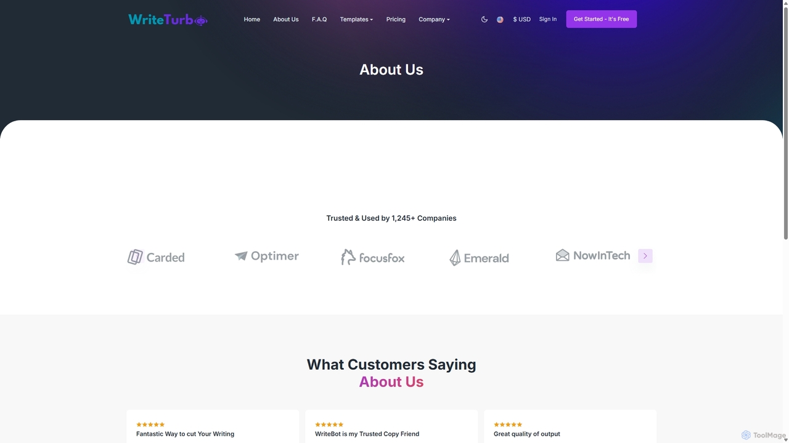Viewport: 789px width, 443px height.
Task: Click the focusfox company logo
Action: (x=373, y=257)
